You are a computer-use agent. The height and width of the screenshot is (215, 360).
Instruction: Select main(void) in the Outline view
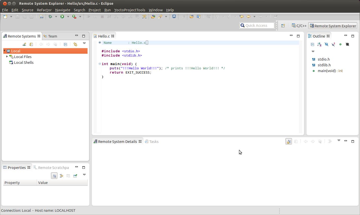pyautogui.click(x=327, y=71)
